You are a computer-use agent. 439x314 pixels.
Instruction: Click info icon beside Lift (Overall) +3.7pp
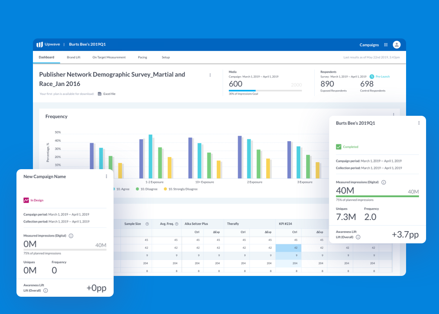(x=358, y=237)
